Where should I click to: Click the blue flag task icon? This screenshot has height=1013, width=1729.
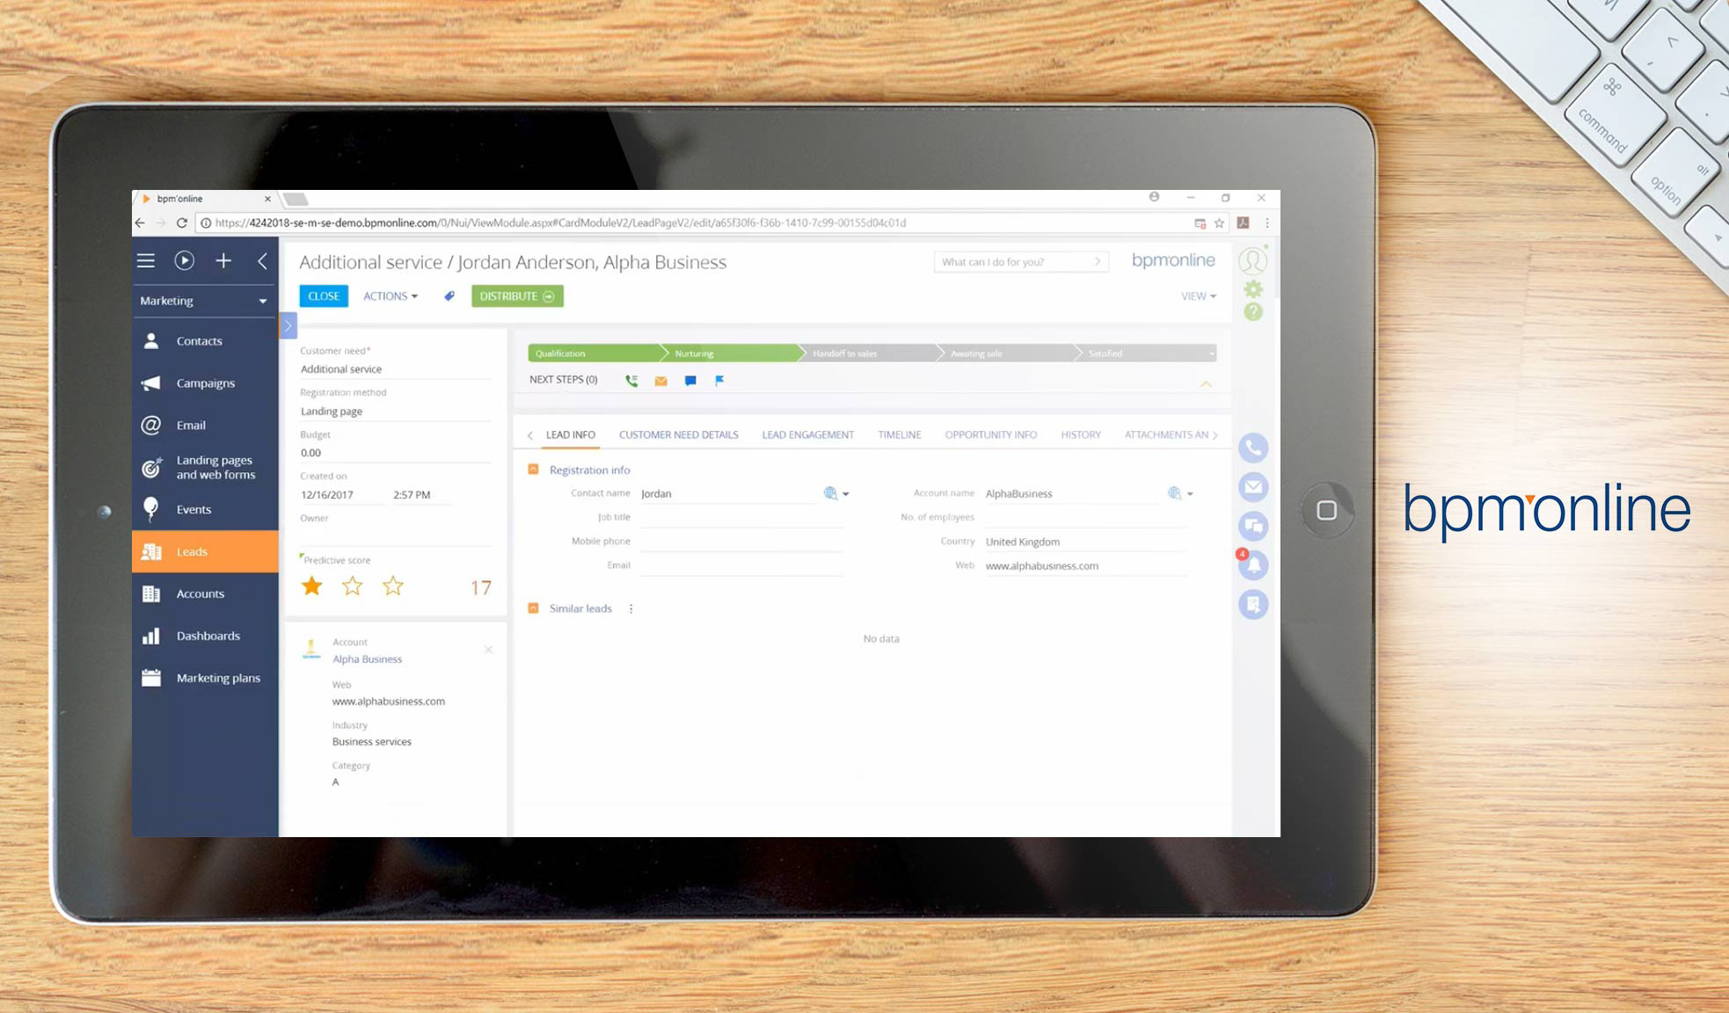click(x=719, y=381)
